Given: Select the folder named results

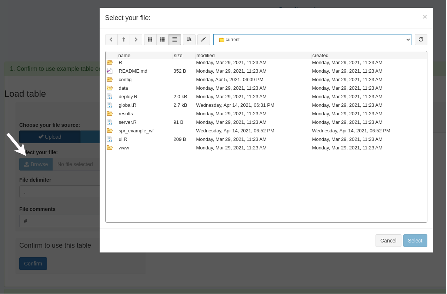Looking at the screenshot, I should point(126,113).
